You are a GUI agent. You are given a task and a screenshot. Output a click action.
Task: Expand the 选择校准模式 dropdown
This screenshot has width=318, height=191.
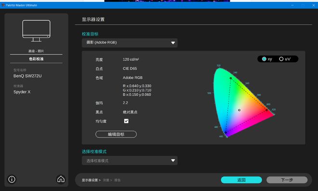coord(130,161)
